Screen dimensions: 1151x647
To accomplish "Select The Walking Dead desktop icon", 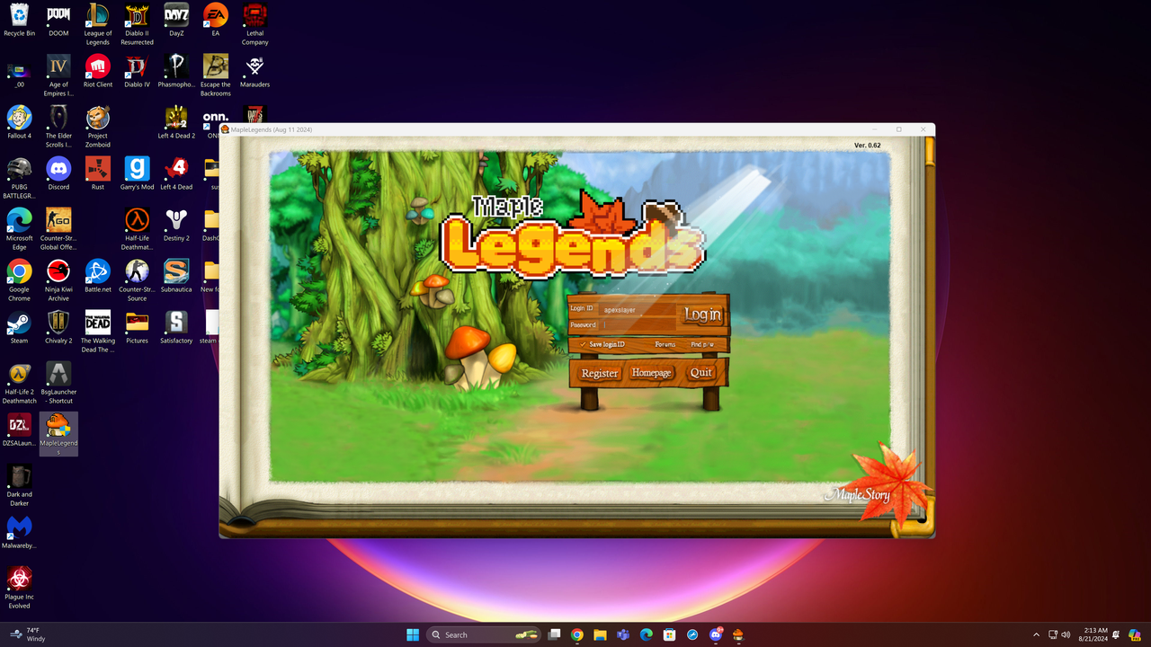I will (x=97, y=332).
